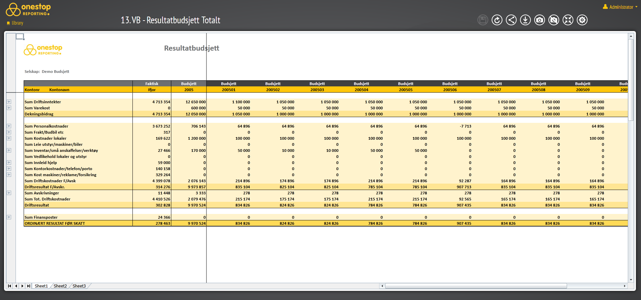Select the 200506 period header
The height and width of the screenshot is (300, 641).
click(450, 90)
